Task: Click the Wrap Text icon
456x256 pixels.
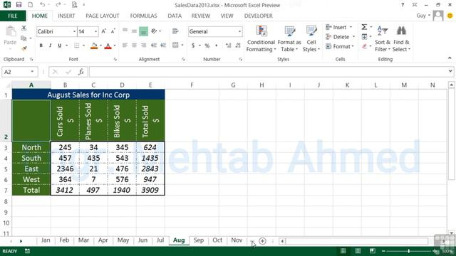Action: (175, 31)
